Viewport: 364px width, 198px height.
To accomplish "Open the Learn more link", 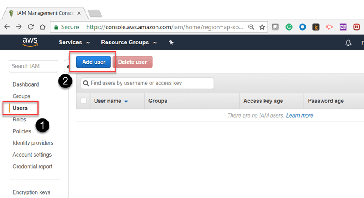I will point(300,115).
